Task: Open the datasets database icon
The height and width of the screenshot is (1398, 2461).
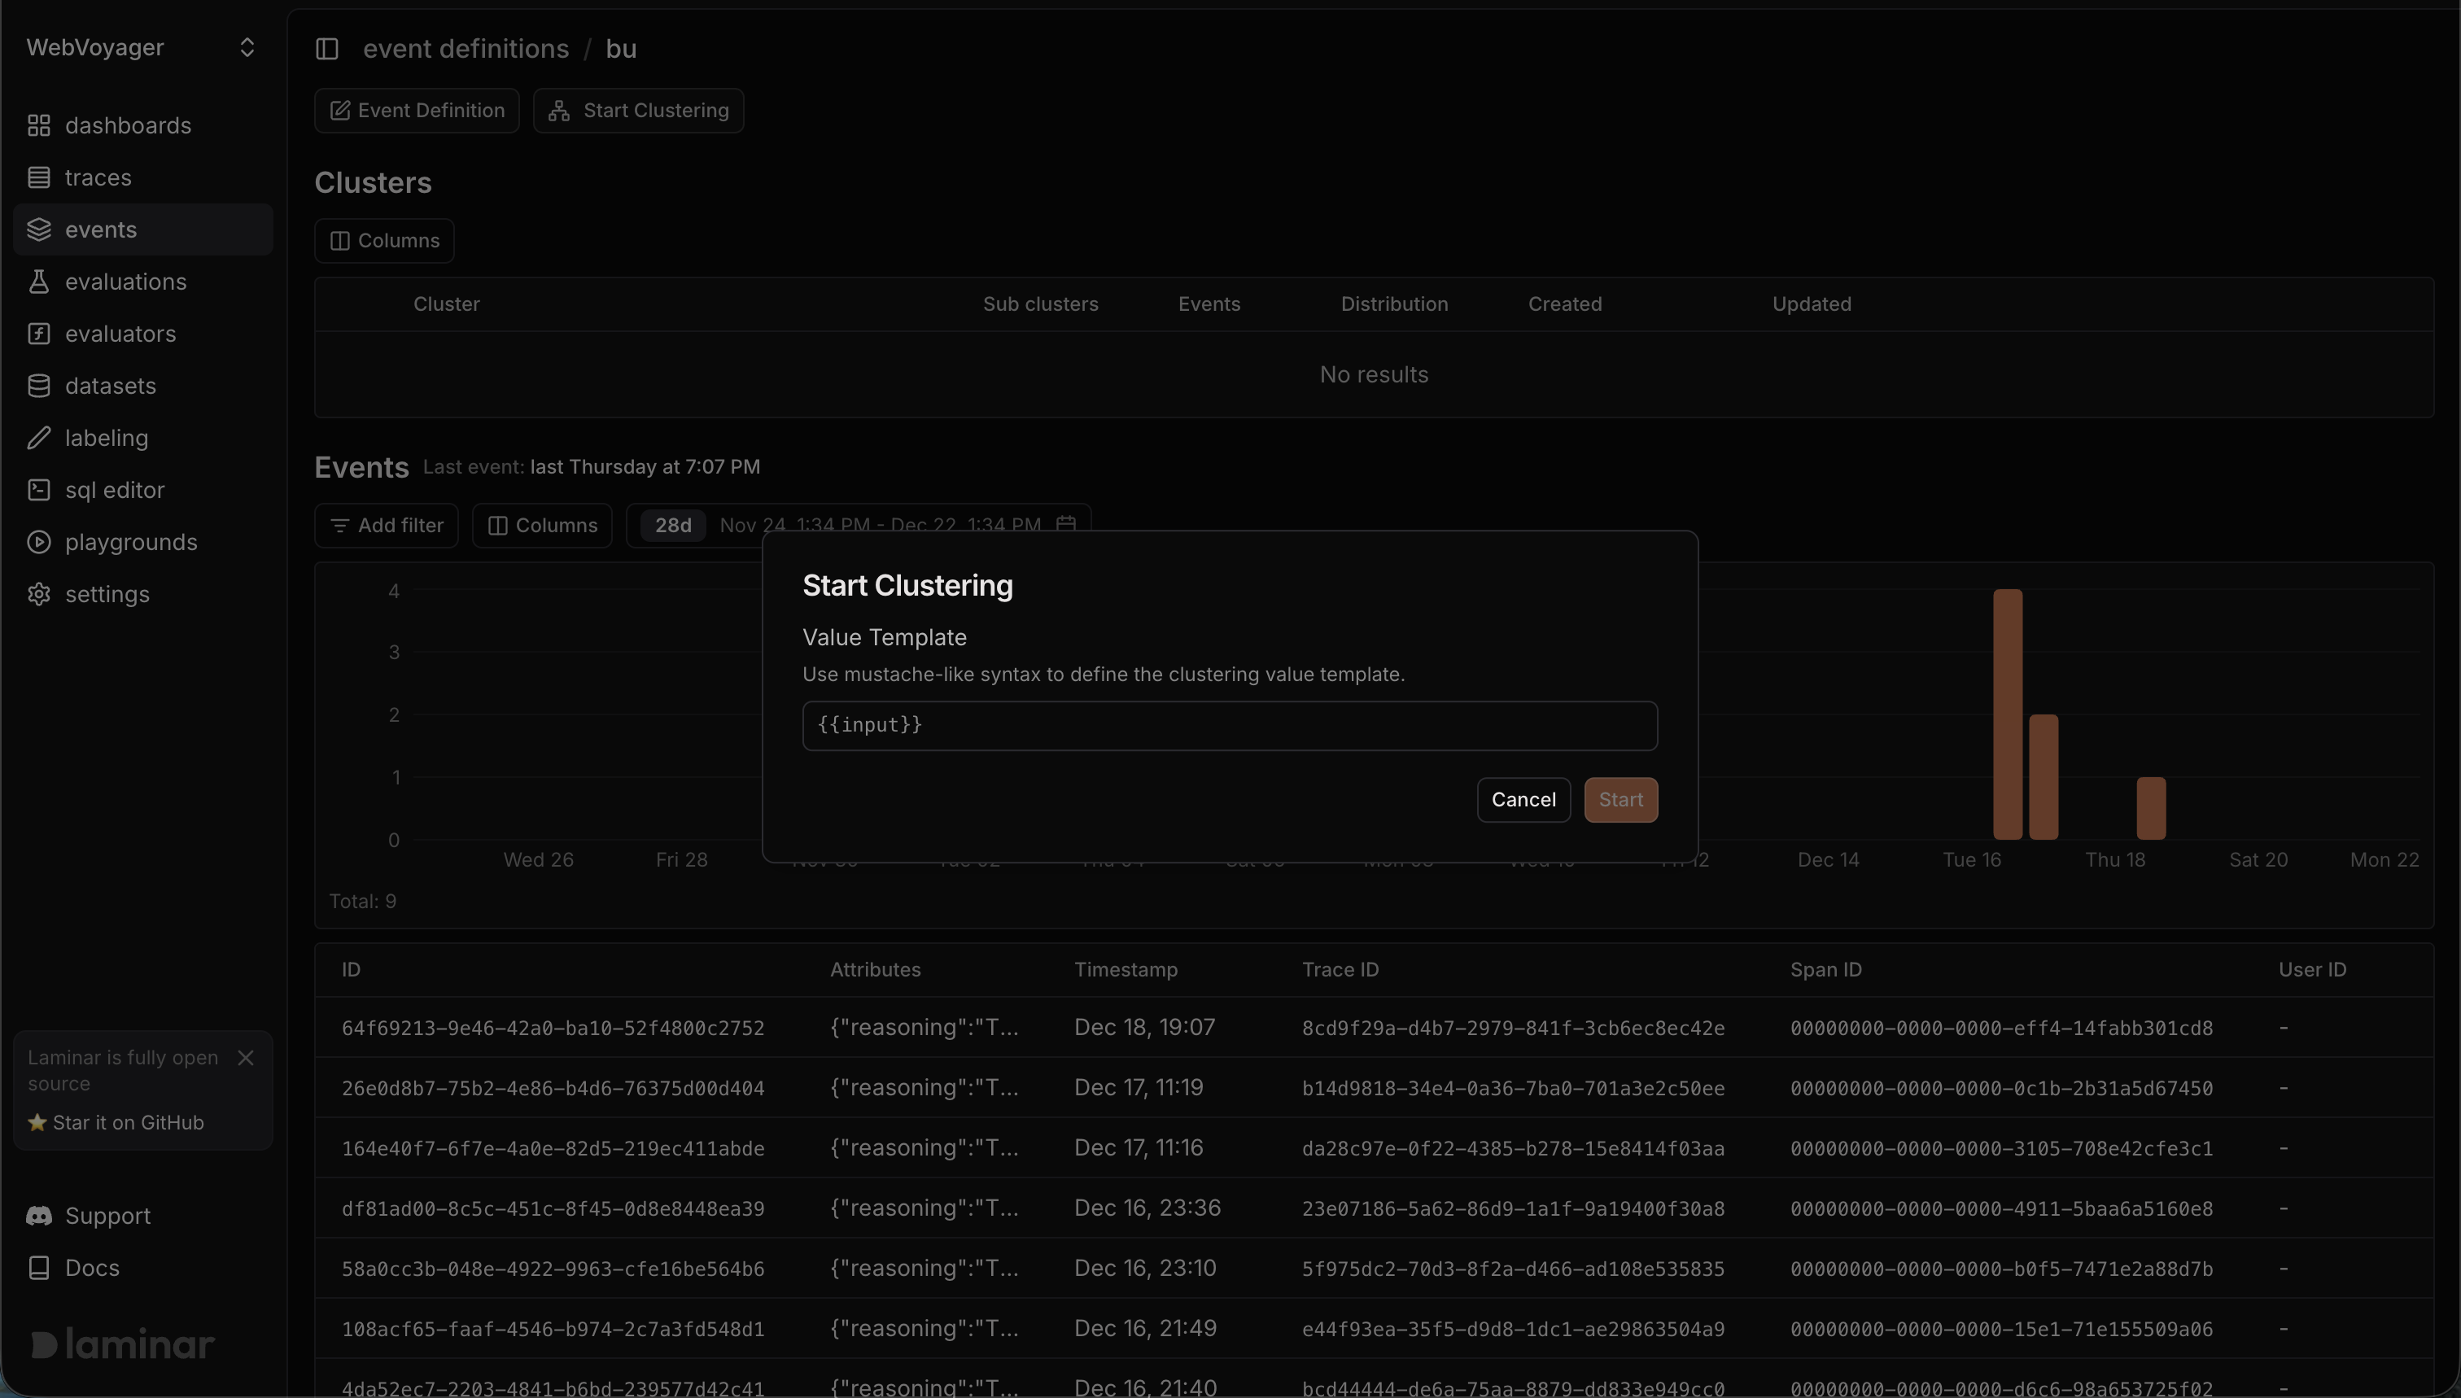Action: [x=38, y=386]
